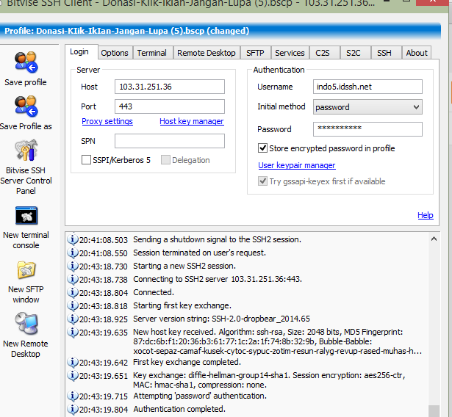The image size is (452, 417).
Task: Select log timestamp 20:43:18.804
Action: pyautogui.click(x=104, y=293)
